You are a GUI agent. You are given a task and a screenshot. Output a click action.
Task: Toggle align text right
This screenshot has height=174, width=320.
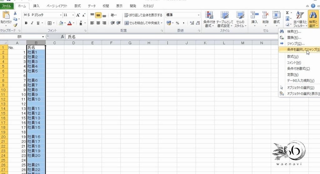104,23
